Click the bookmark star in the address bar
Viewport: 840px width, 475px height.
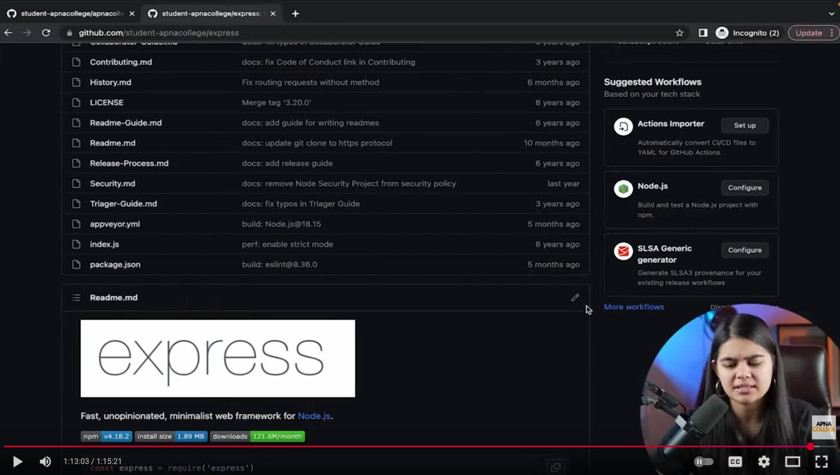click(679, 33)
